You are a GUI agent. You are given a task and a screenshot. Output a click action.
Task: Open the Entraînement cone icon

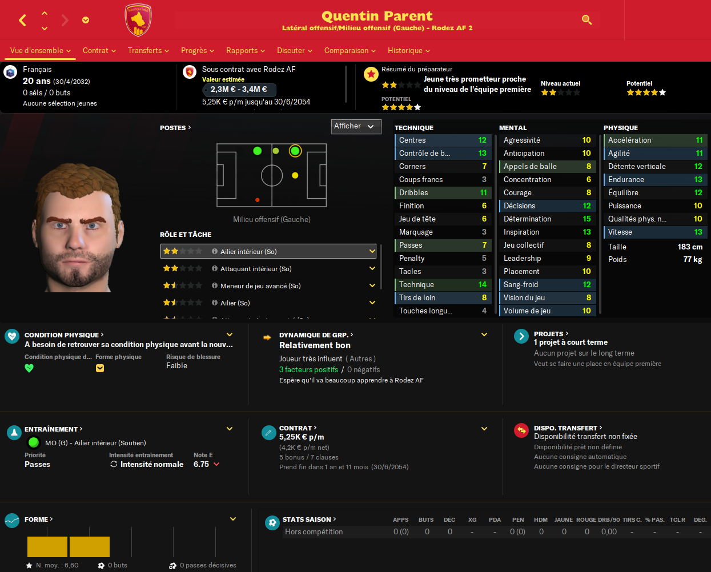(x=14, y=433)
